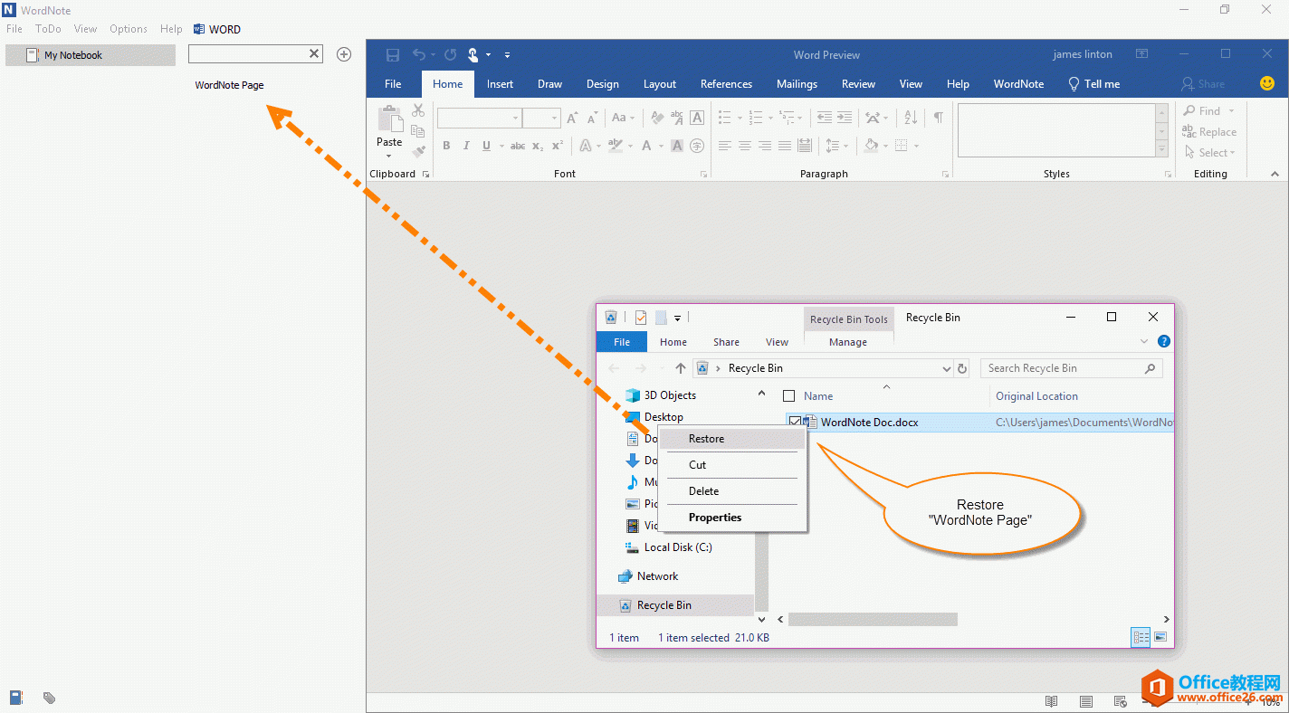The image size is (1289, 713).
Task: Go up one folder in Recycle Bin window
Action: tap(681, 368)
